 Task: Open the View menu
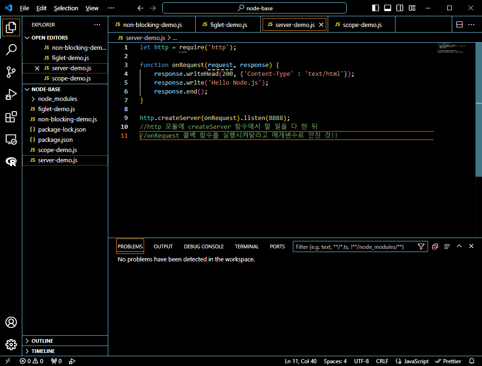click(92, 8)
